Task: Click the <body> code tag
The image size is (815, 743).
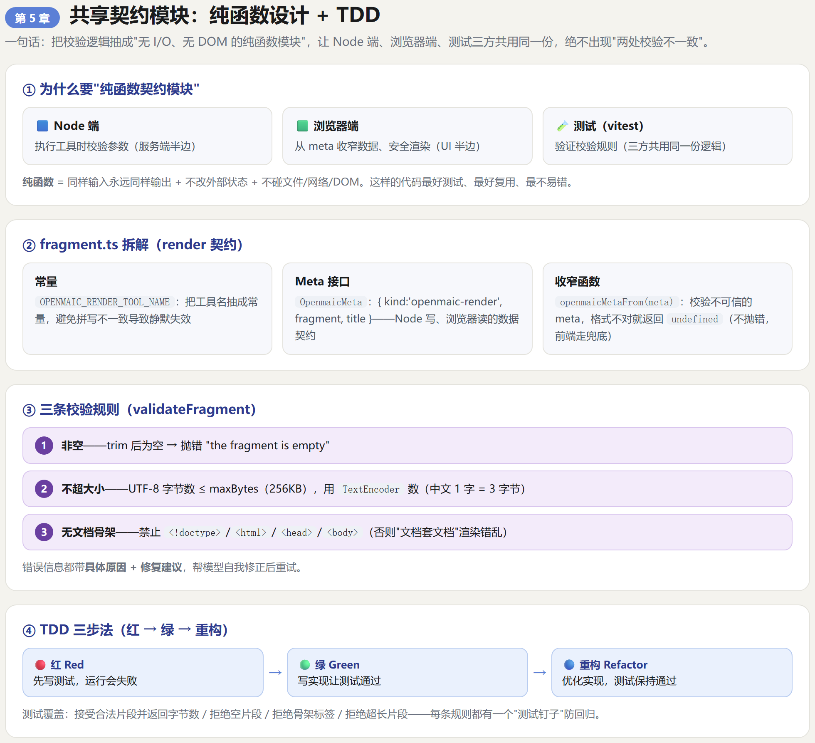Action: (x=342, y=532)
